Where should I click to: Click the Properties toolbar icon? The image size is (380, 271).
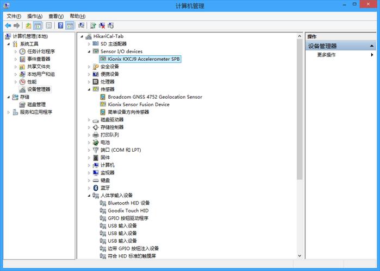pyautogui.click(x=49, y=25)
